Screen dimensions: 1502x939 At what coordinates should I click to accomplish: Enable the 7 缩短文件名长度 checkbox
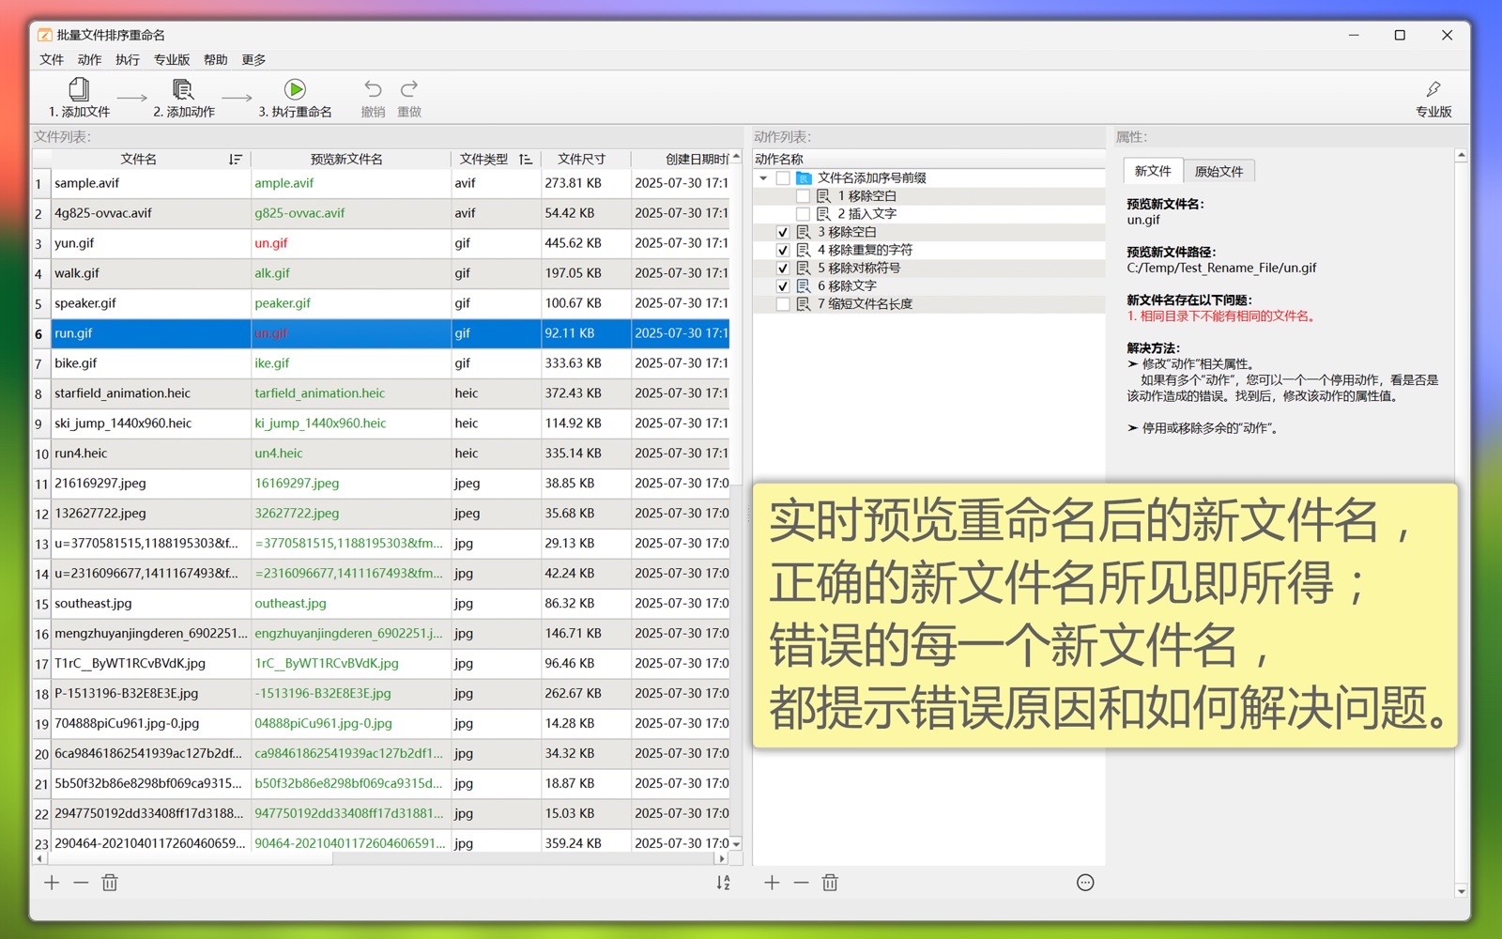click(783, 304)
